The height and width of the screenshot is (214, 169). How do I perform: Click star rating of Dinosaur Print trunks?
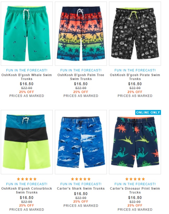(135, 179)
